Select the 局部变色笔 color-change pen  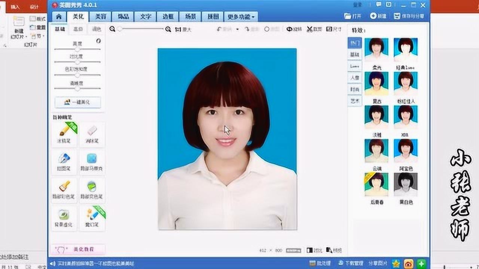[92, 191]
